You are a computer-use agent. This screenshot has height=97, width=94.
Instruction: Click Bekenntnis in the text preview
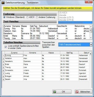click(x=80, y=26)
